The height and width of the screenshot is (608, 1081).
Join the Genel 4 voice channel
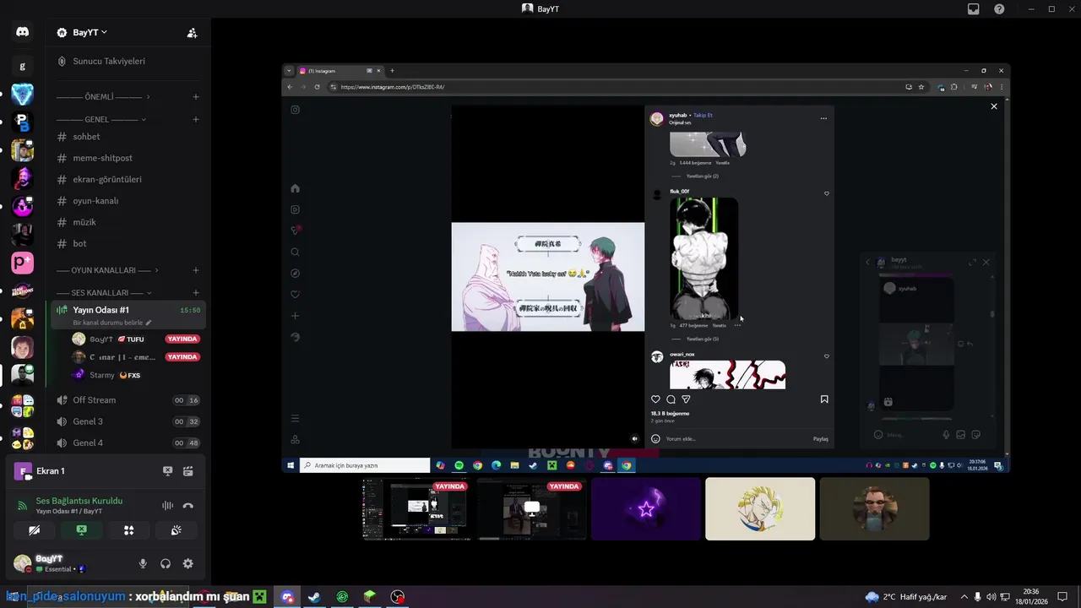coord(128,442)
